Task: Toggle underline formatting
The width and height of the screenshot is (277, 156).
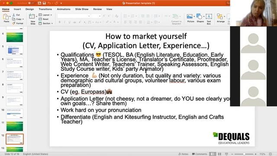Action: (x=69, y=22)
